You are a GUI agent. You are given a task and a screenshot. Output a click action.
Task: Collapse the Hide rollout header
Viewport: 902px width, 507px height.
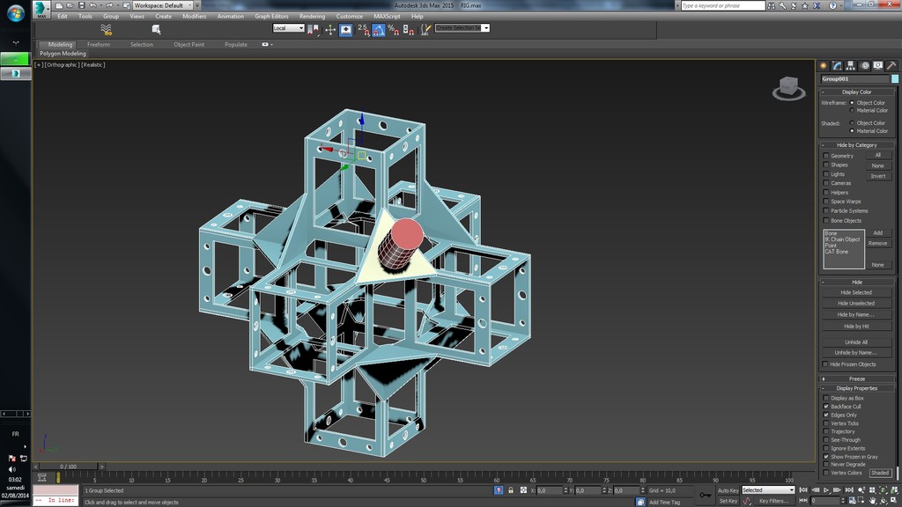pyautogui.click(x=856, y=283)
